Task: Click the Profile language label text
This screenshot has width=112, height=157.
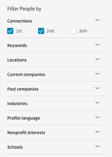Action: [24, 118]
